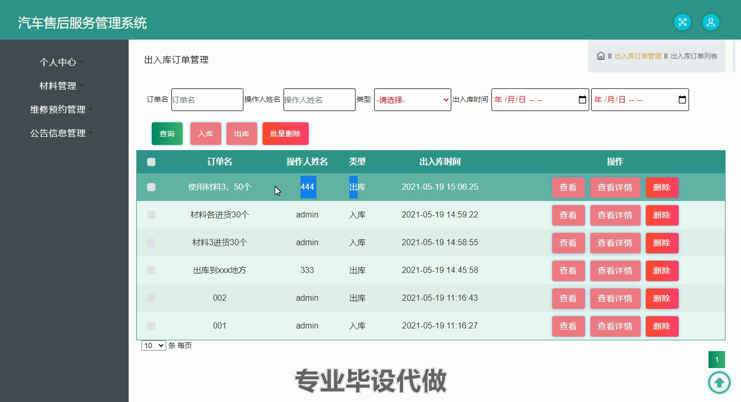
Task: Delete the 材料3进货30个 order
Action: point(662,243)
